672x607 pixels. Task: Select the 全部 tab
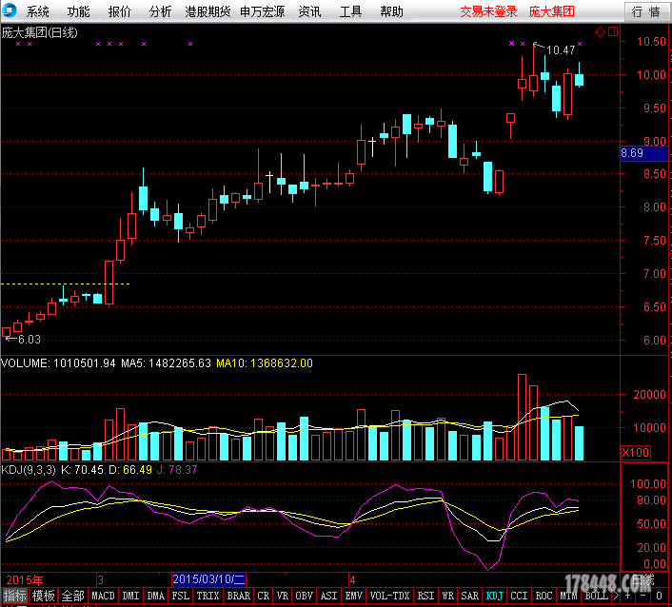pos(73,596)
